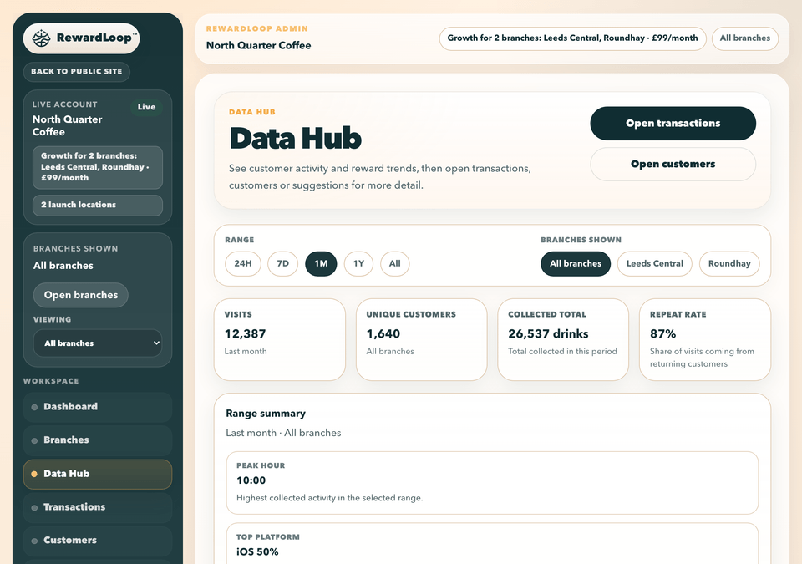
Task: Filter by Roundhay branch
Action: 729,263
